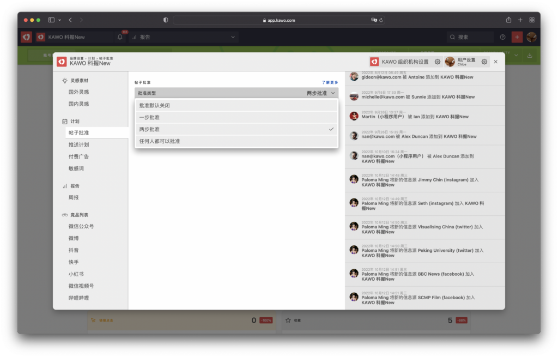Image resolution: width=558 pixels, height=357 pixels.
Task: Click the 搜索 search field
Action: pyautogui.click(x=471, y=37)
